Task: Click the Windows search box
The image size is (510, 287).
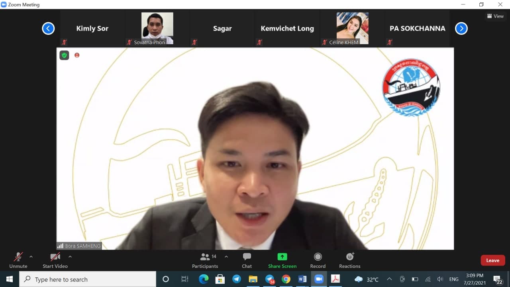Action: [88, 279]
